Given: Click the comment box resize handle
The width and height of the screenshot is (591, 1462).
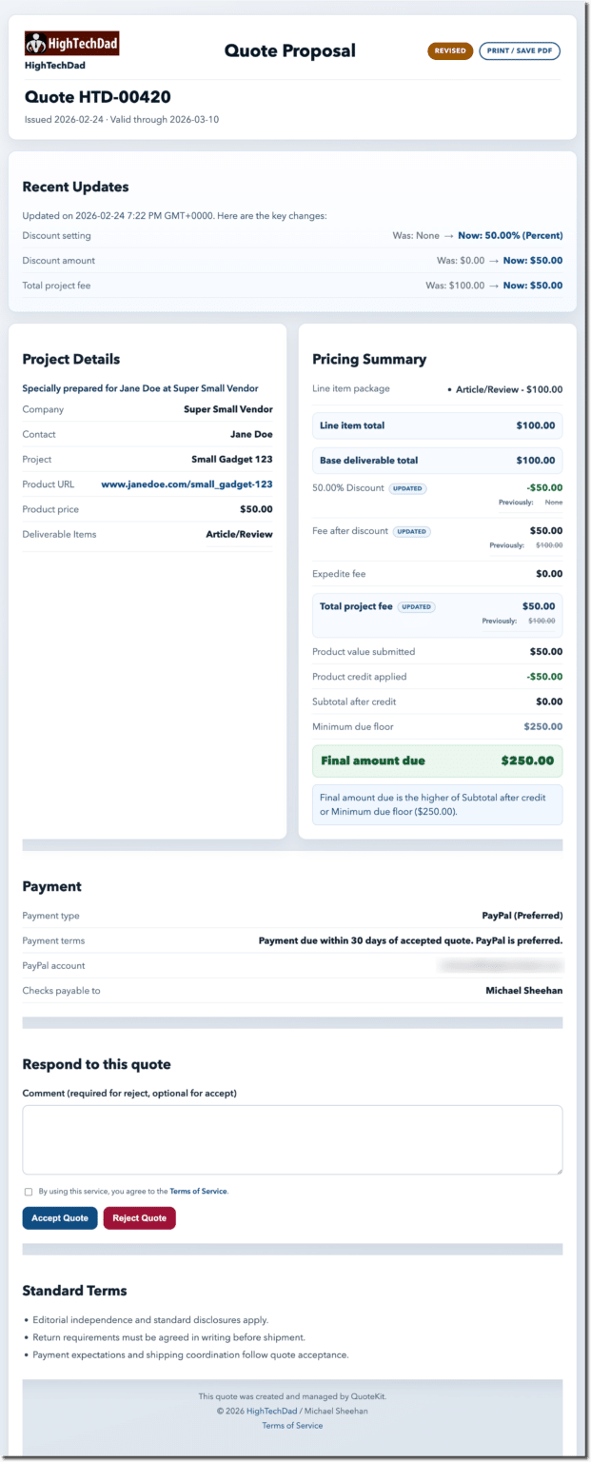Looking at the screenshot, I should tap(559, 1171).
